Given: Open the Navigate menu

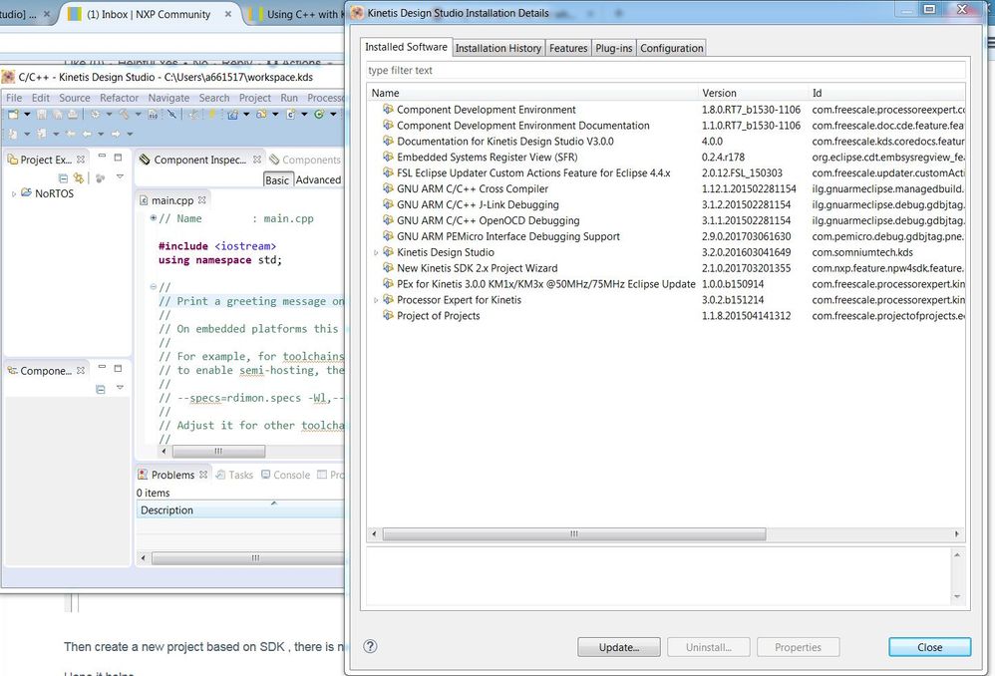Looking at the screenshot, I should [x=168, y=98].
